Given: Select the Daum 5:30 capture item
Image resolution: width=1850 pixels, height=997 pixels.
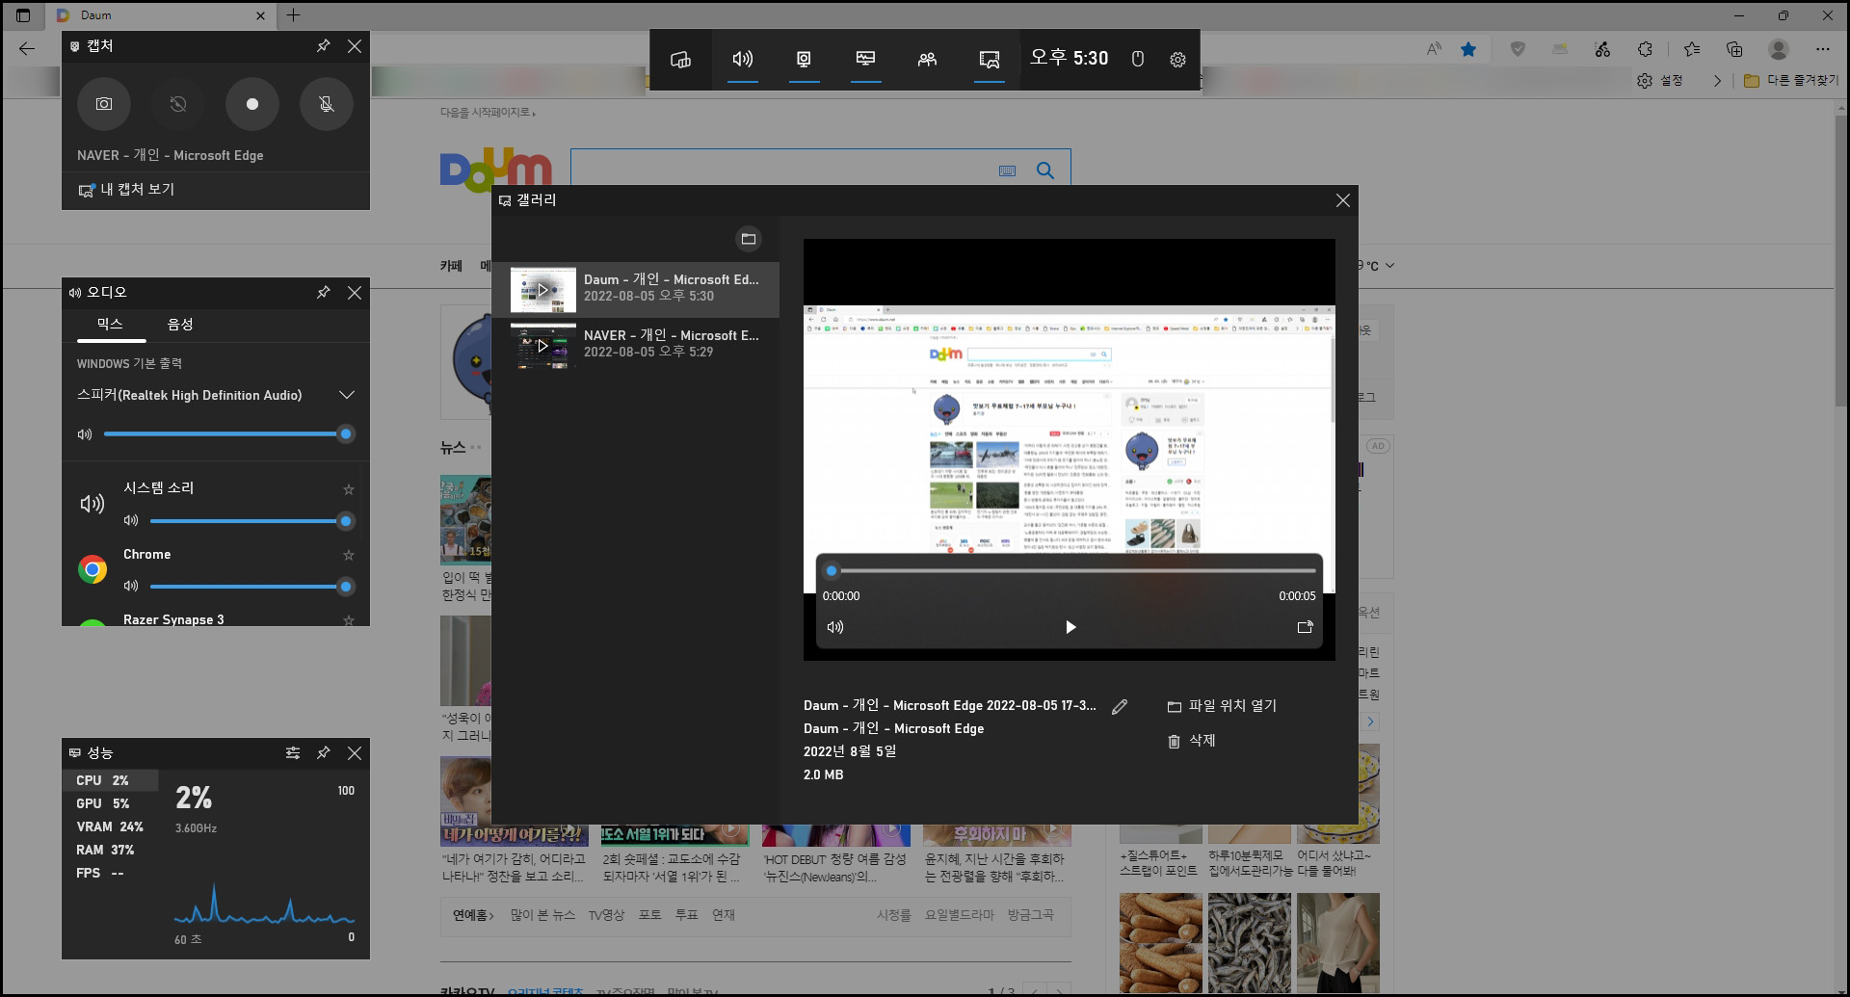Looking at the screenshot, I should point(636,289).
